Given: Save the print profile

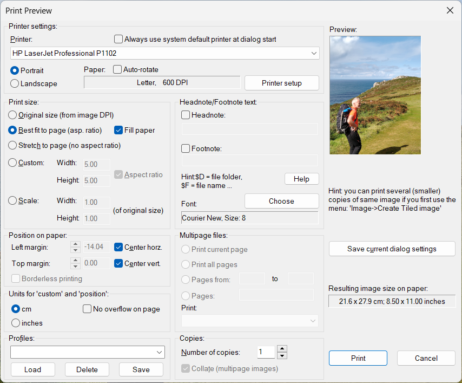Looking at the screenshot, I should (x=141, y=369).
